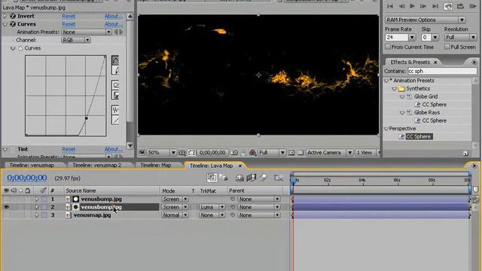Step forward one frame in playback controls

click(x=423, y=6)
